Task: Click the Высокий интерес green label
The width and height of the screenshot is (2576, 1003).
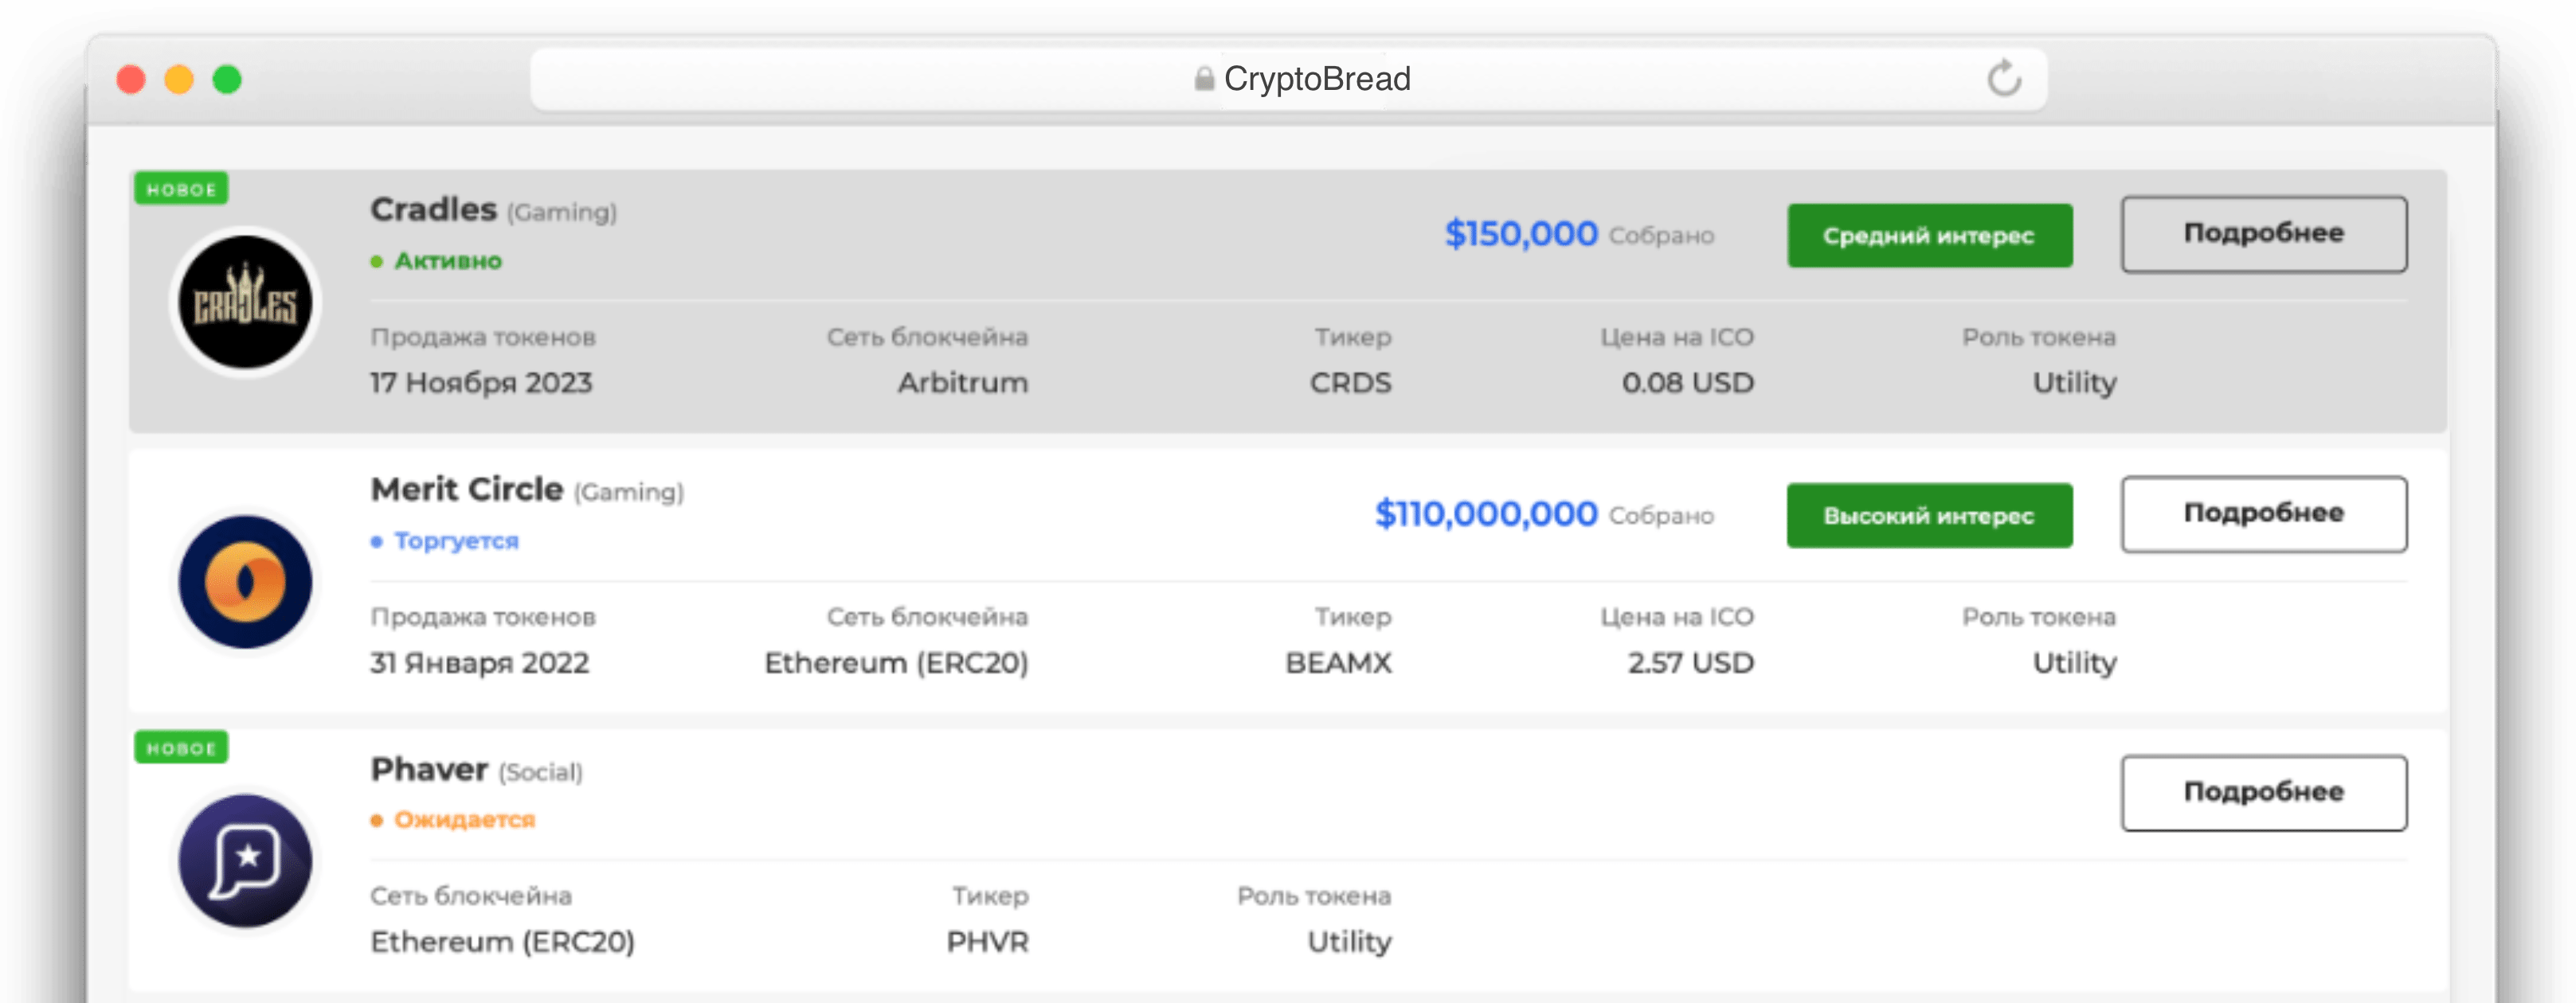Action: pos(1929,516)
